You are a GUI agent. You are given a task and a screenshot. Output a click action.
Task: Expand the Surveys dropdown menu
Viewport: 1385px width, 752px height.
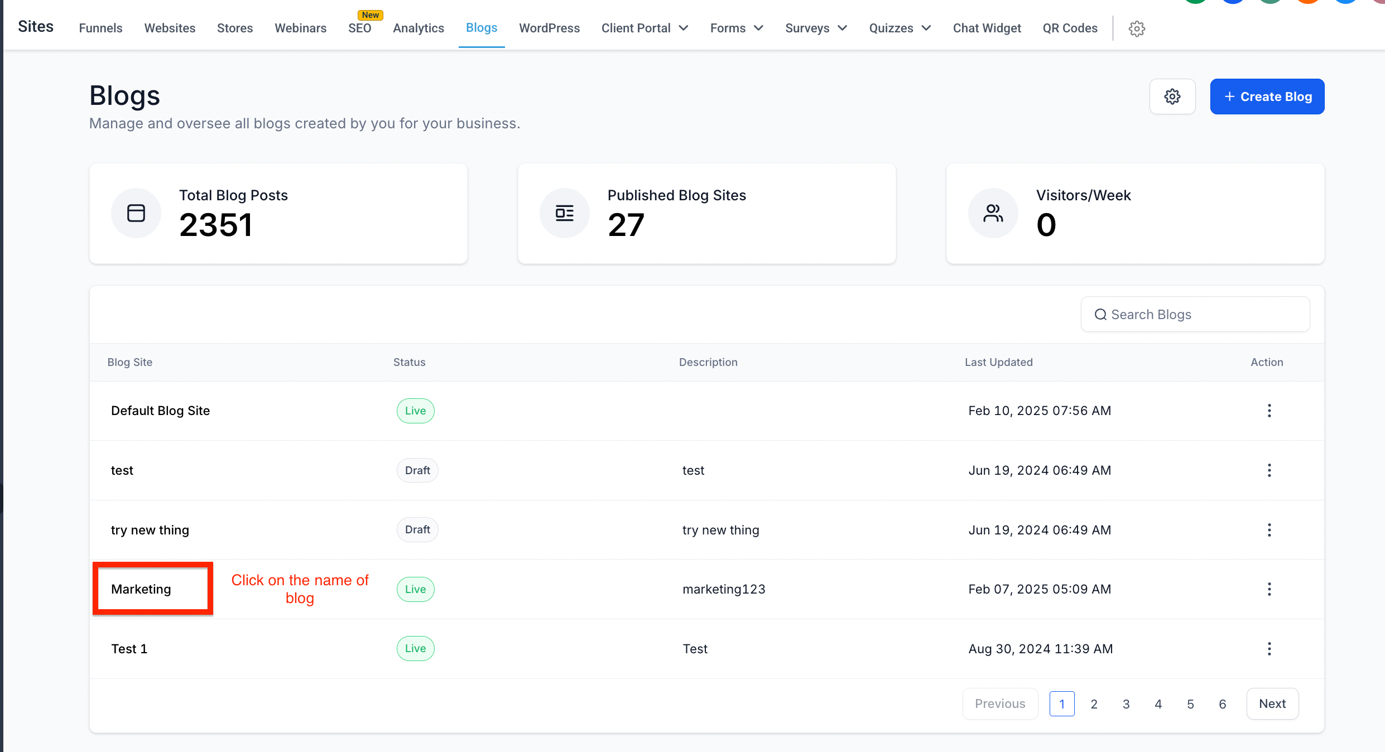pyautogui.click(x=816, y=28)
